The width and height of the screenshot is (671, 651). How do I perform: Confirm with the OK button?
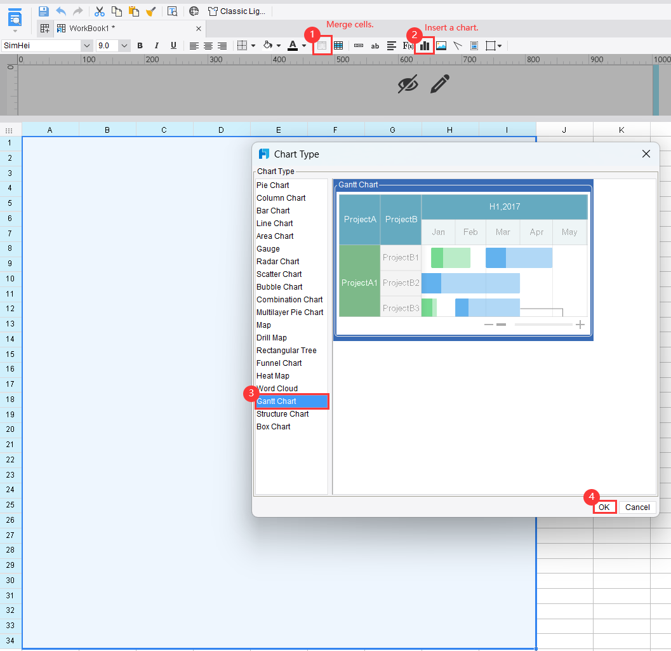[604, 507]
